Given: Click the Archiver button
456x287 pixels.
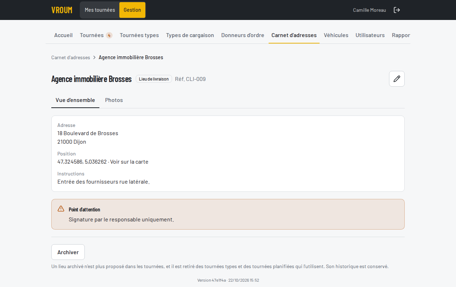Looking at the screenshot, I should tap(68, 252).
